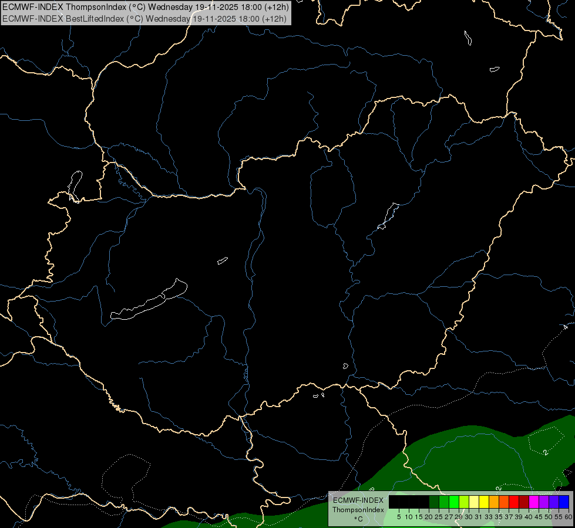Image resolution: width=575 pixels, height=528 pixels.
Task: Click the legend title 'ECMWF-INDEX'
Action: [358, 500]
